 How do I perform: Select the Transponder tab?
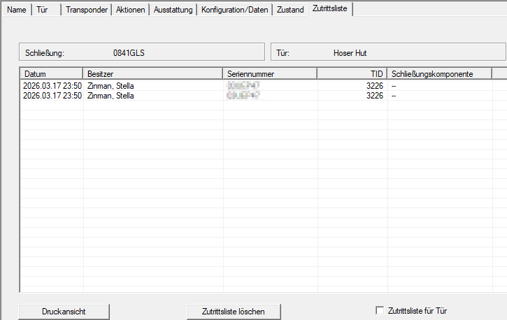[85, 10]
